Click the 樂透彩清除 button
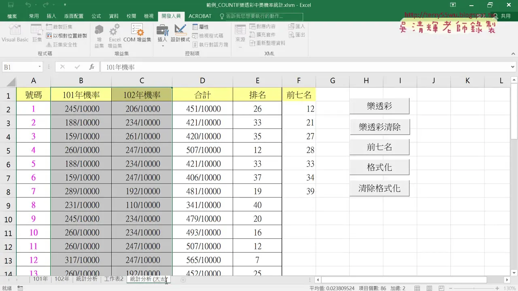The image size is (518, 291). tap(380, 127)
